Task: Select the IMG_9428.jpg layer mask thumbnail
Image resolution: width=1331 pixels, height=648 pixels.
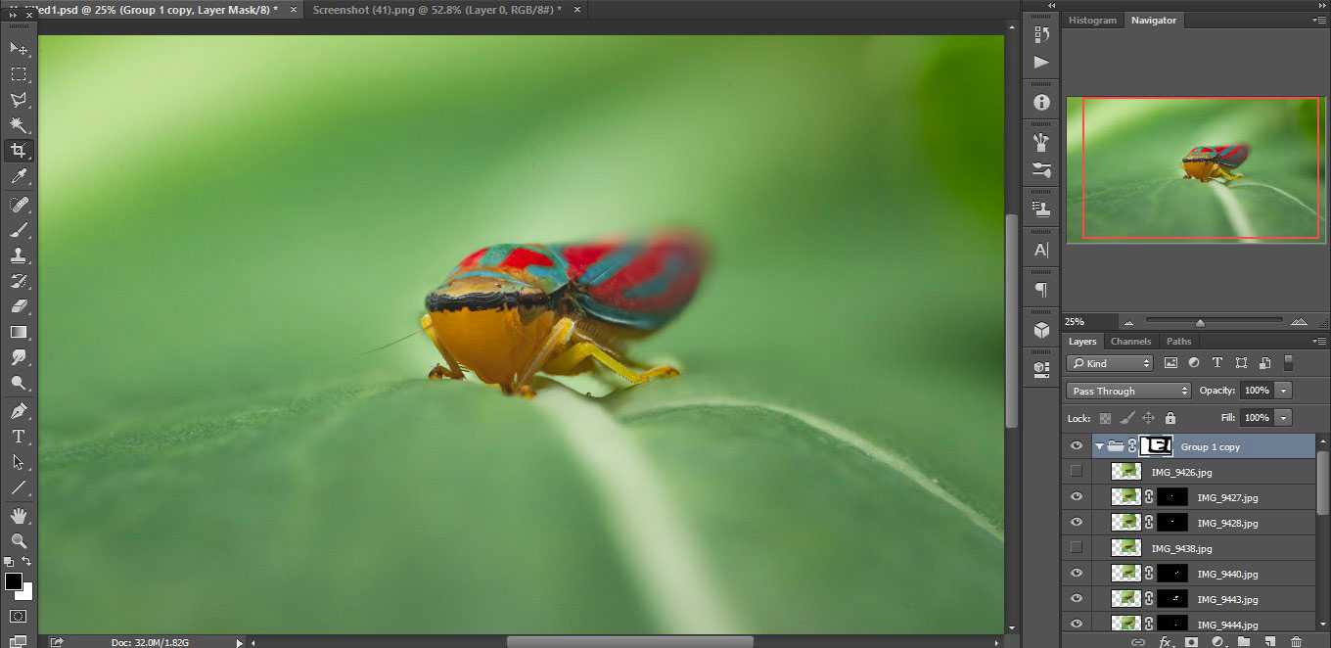Action: [x=1172, y=523]
